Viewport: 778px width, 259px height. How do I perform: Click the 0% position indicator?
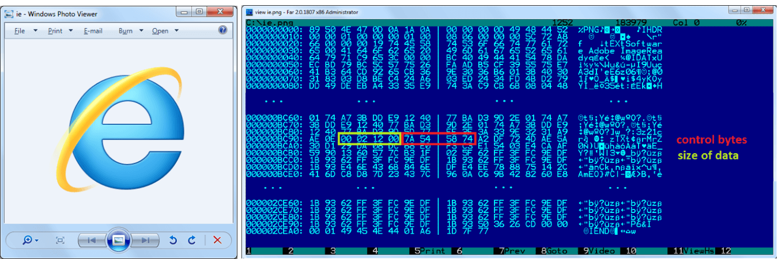[x=741, y=22]
